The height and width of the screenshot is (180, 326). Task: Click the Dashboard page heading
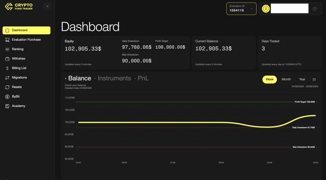tap(90, 27)
